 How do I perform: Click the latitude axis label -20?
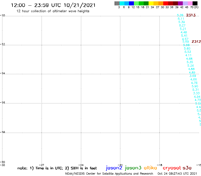tap(2, 162)
